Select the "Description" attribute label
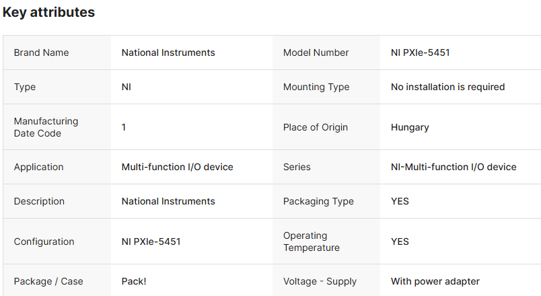 39,201
